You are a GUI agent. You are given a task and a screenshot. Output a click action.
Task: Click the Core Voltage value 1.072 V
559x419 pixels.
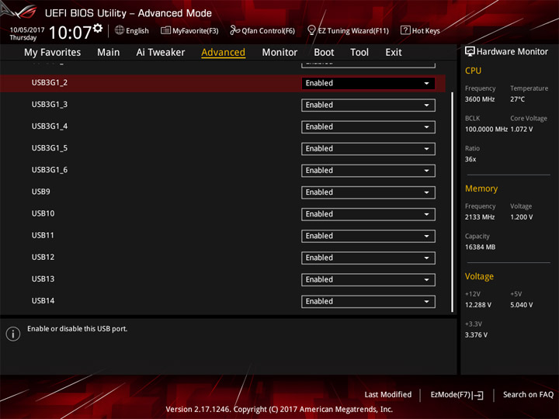[522, 130]
